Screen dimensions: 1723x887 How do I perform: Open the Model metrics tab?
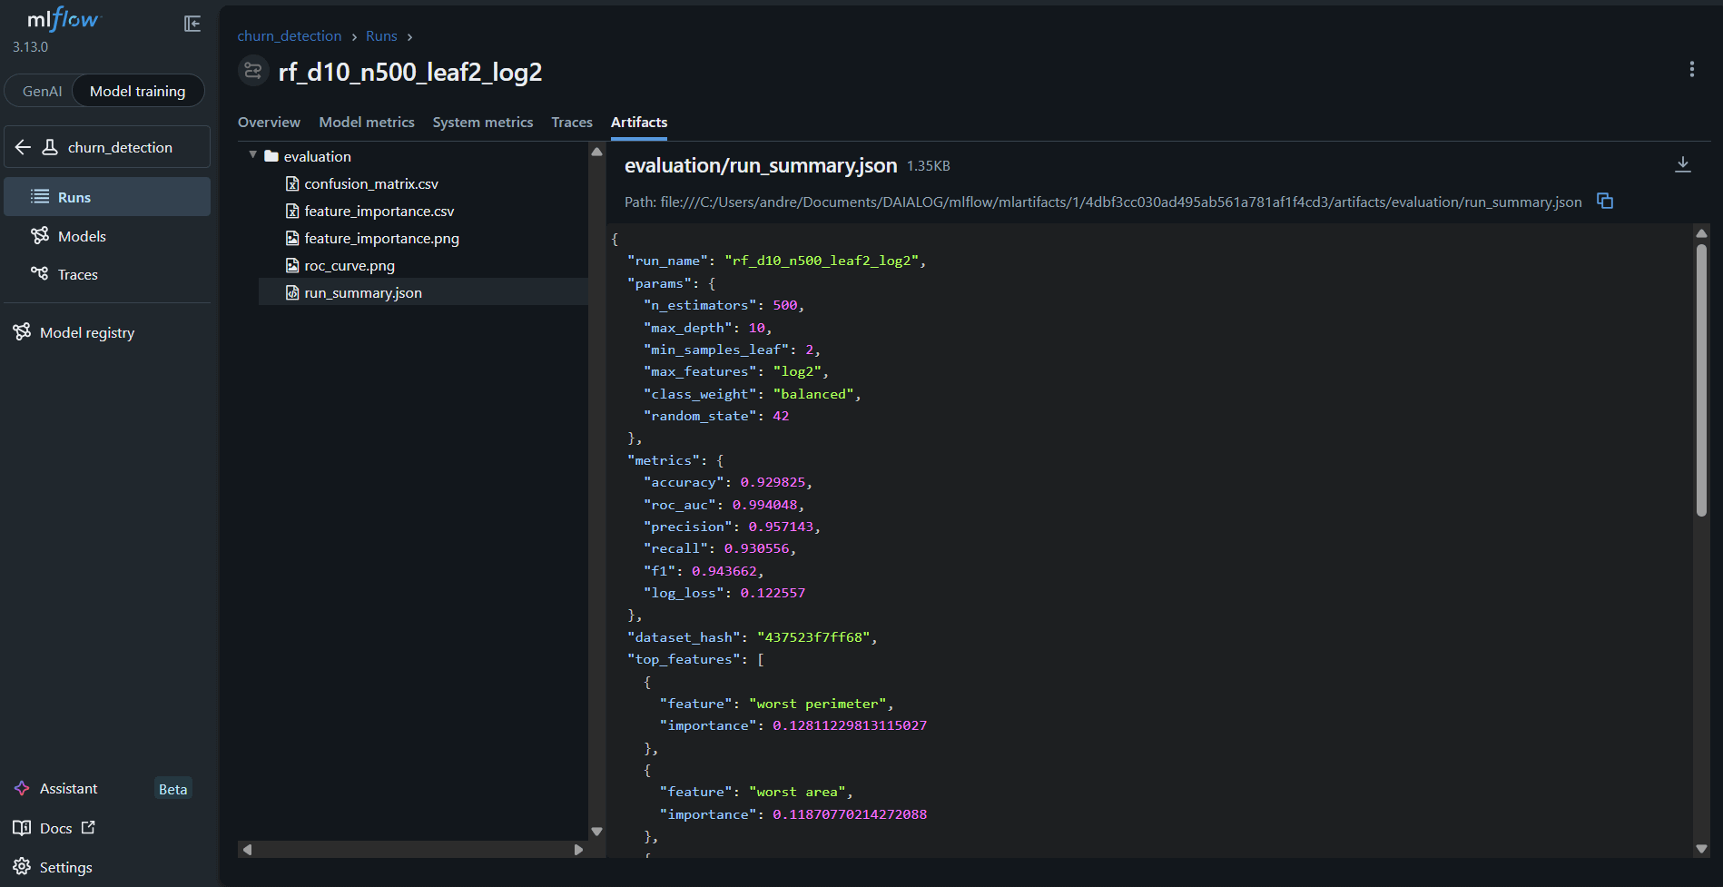(x=367, y=122)
